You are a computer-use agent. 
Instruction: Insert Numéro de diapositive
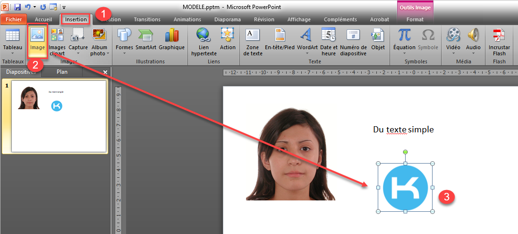pos(353,42)
